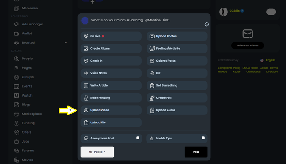
Task: Click the Create Poll icon
Action: point(152,98)
